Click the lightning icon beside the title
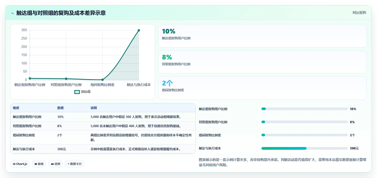This screenshot has width=377, height=178. (13, 13)
